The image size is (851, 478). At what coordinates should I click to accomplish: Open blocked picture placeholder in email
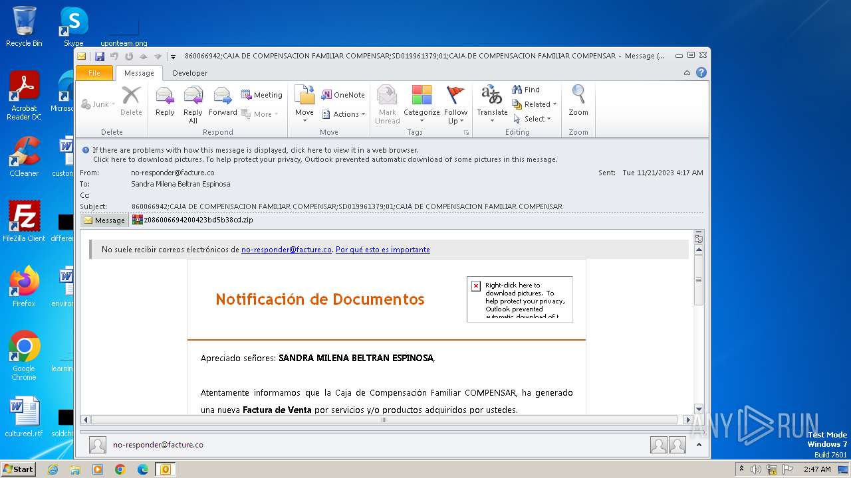tap(519, 299)
